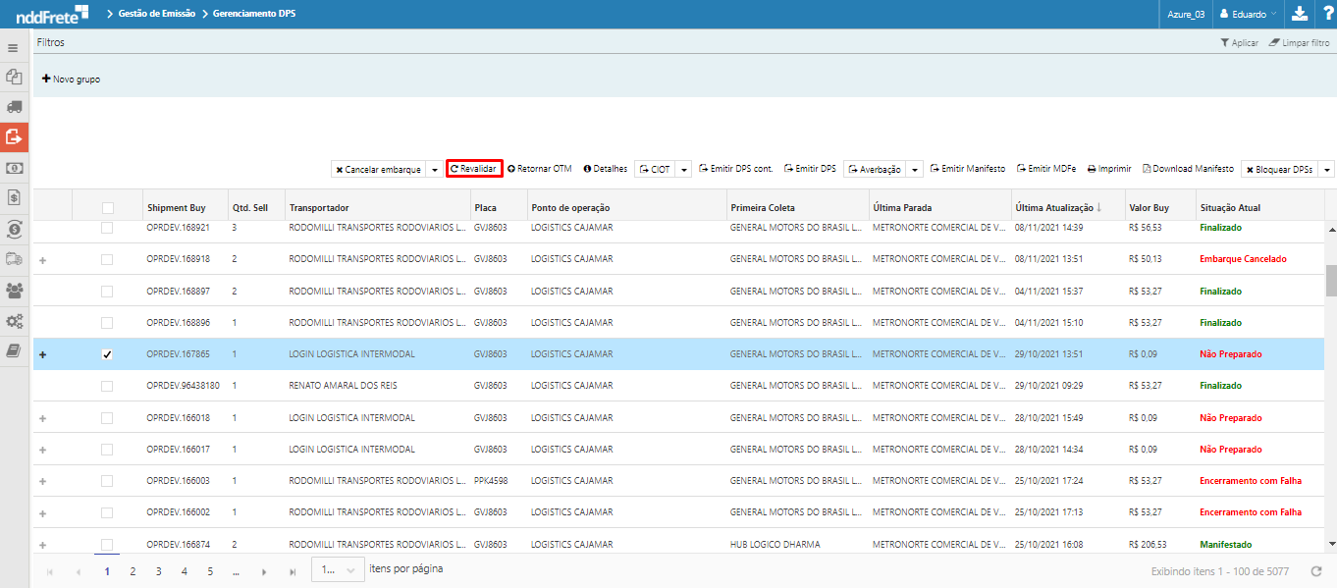Click the truck icon in sidebar
Image resolution: width=1337 pixels, height=588 pixels.
[x=14, y=106]
